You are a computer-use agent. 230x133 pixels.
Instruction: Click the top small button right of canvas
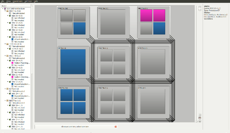tap(200, 7)
